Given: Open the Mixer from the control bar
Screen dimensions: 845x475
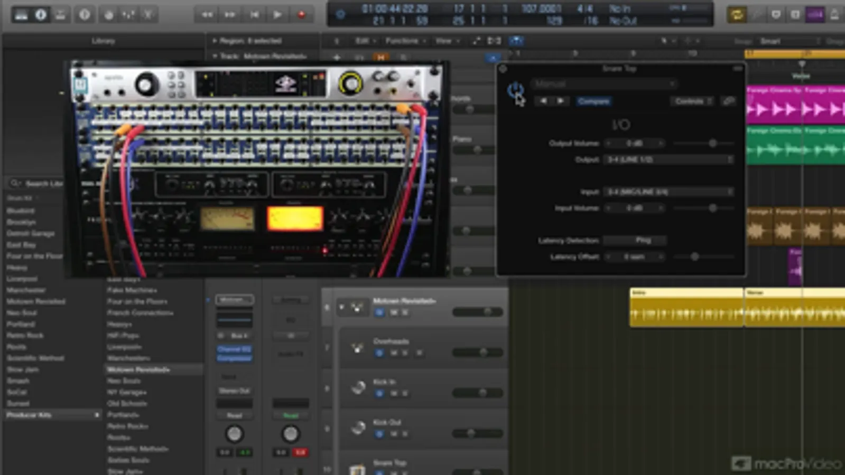Looking at the screenshot, I should [x=128, y=15].
